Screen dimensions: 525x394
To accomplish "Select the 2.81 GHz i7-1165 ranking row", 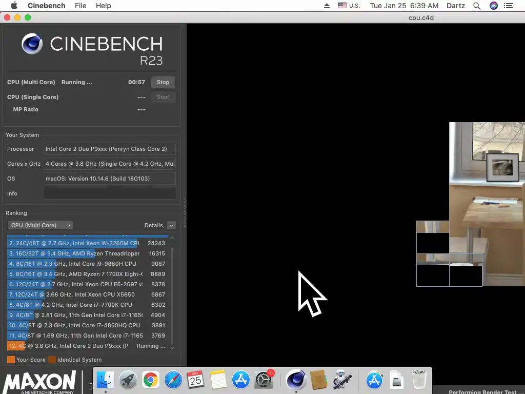I will [x=87, y=315].
